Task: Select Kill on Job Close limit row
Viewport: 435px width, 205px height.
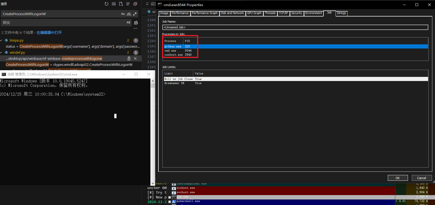Action: (x=295, y=79)
